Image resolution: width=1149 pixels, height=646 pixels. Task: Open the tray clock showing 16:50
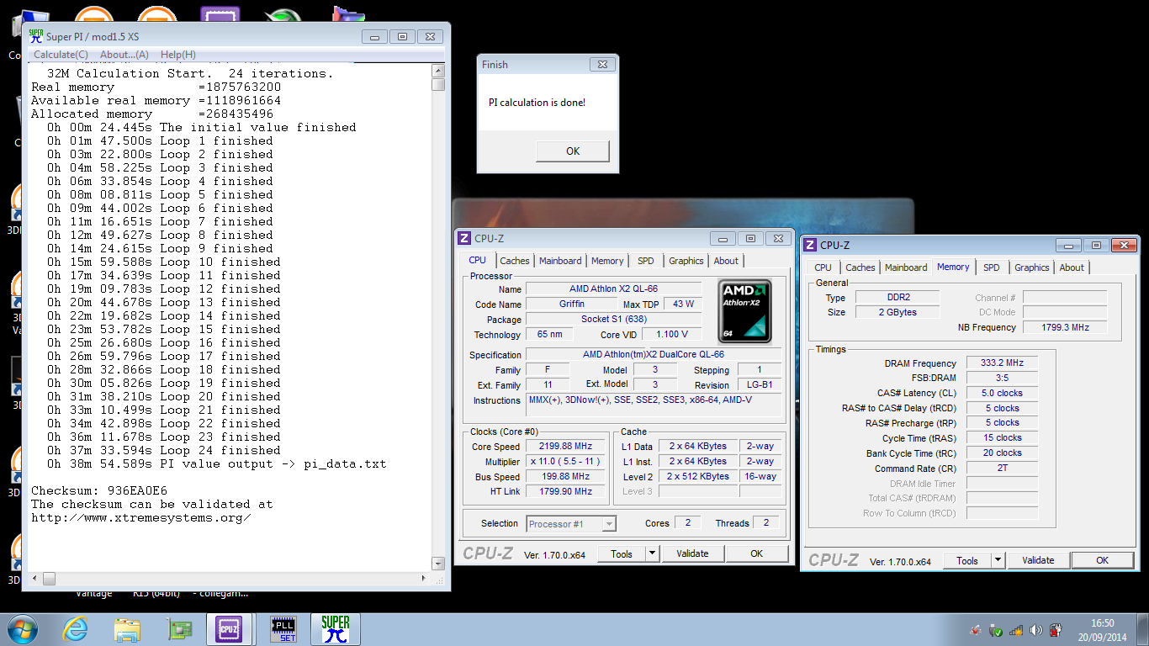pyautogui.click(x=1102, y=629)
